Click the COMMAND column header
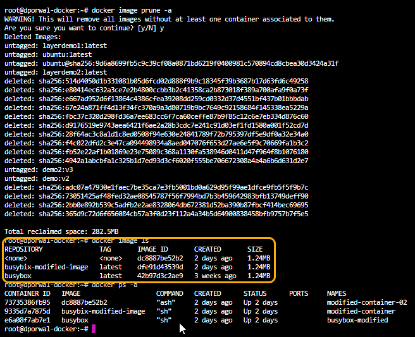415x337 pixels. [x=170, y=293]
